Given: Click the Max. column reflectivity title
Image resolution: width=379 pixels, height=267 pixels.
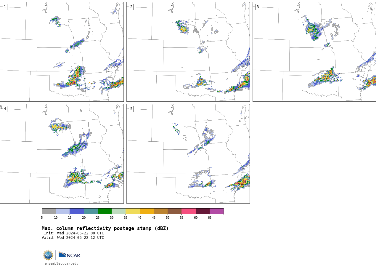Looking at the screenshot, I should (105, 228).
